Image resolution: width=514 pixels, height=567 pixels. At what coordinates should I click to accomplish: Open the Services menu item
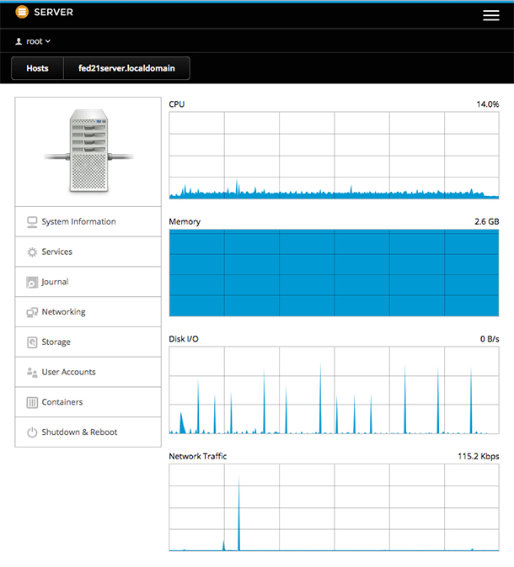coord(88,252)
